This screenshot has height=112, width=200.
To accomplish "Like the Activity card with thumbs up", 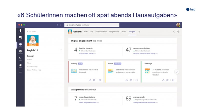I will (90, 80).
